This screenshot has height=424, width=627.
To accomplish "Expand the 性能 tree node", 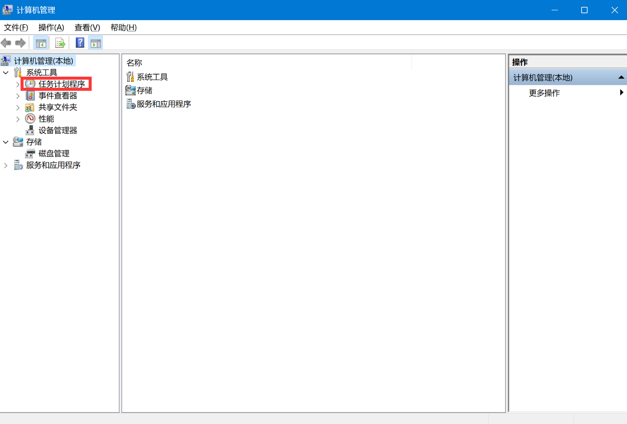I will (18, 119).
